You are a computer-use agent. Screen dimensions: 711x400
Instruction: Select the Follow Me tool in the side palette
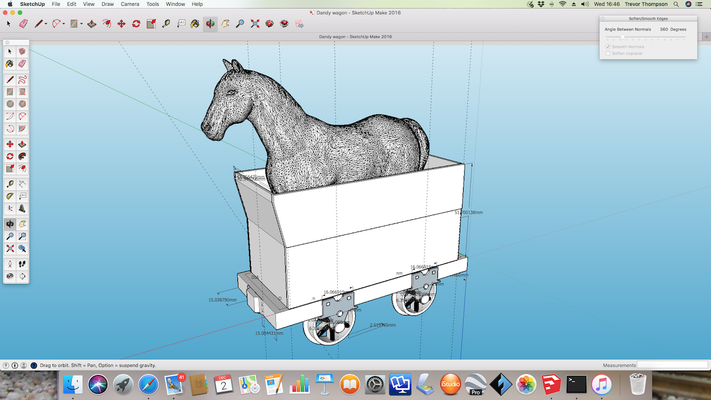22,156
